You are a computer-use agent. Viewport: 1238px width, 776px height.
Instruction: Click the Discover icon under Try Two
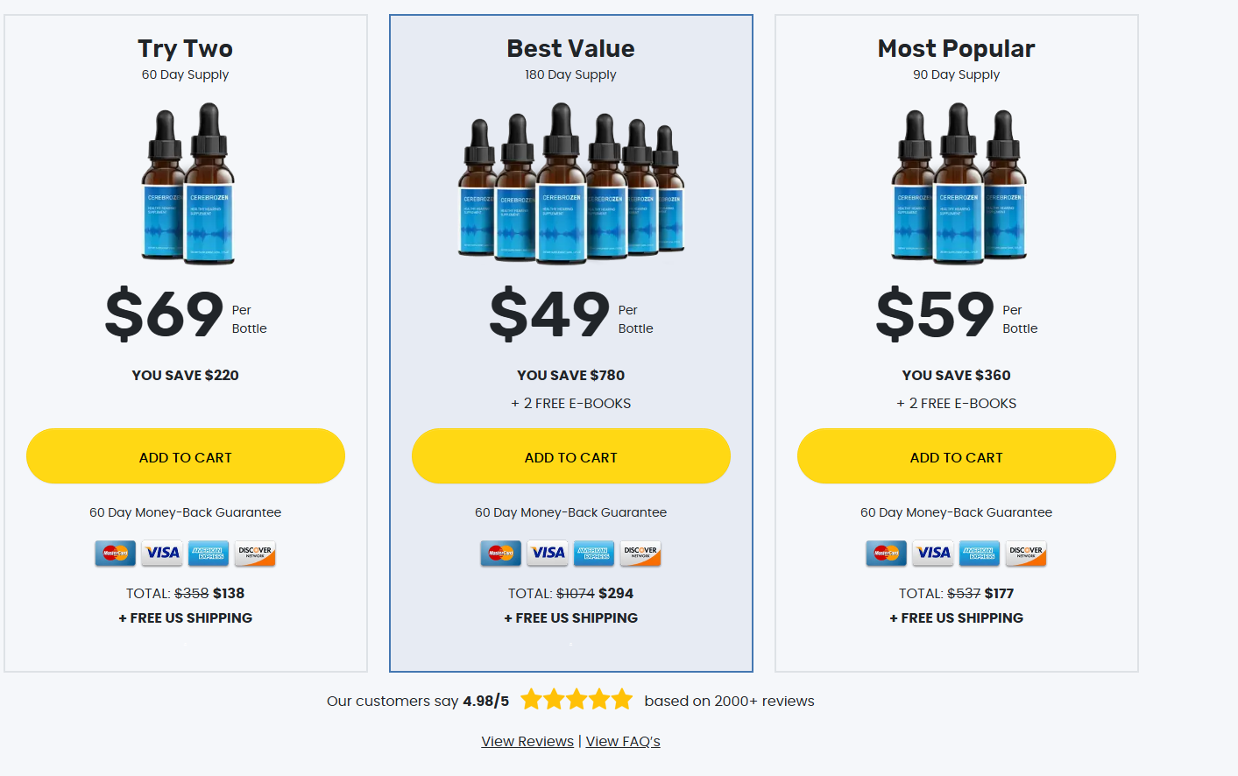tap(255, 553)
